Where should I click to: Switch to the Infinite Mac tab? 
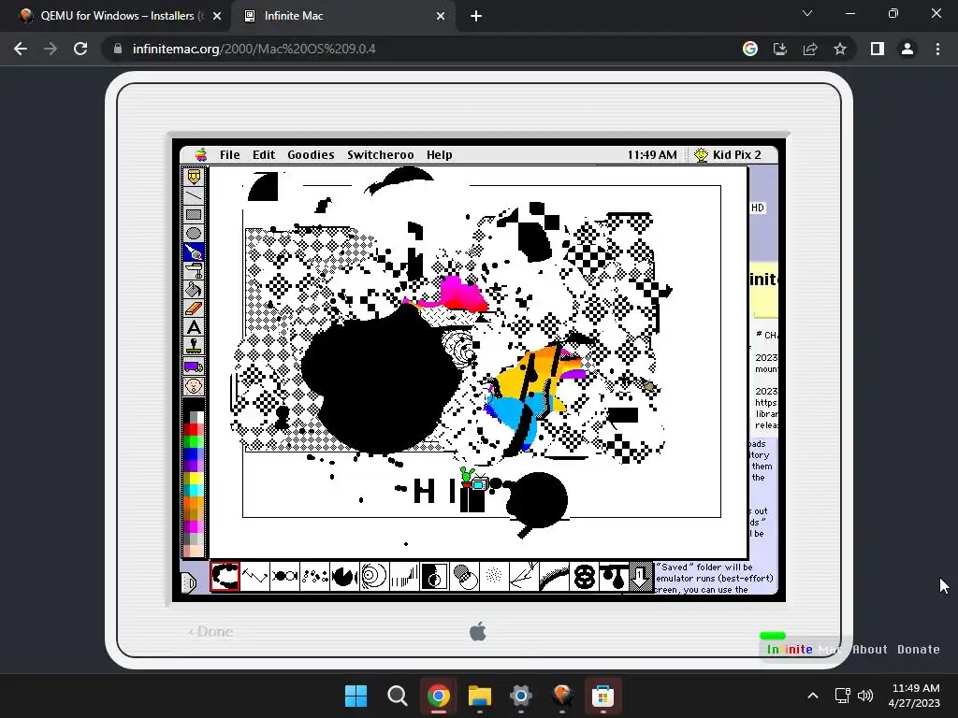click(344, 16)
